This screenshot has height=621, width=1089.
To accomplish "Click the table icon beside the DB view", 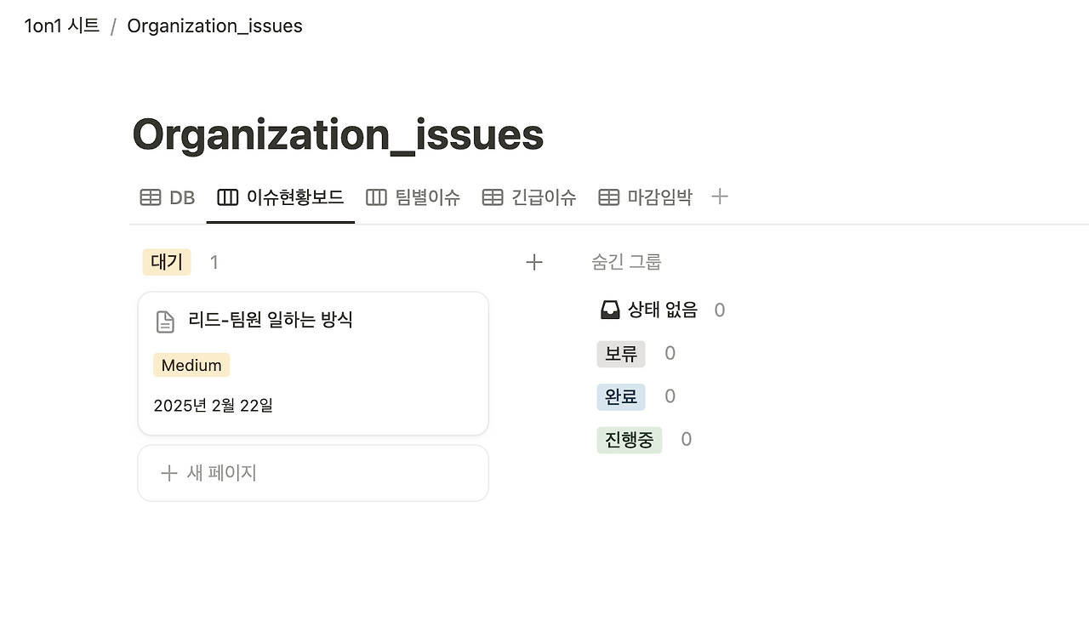I will tap(150, 197).
